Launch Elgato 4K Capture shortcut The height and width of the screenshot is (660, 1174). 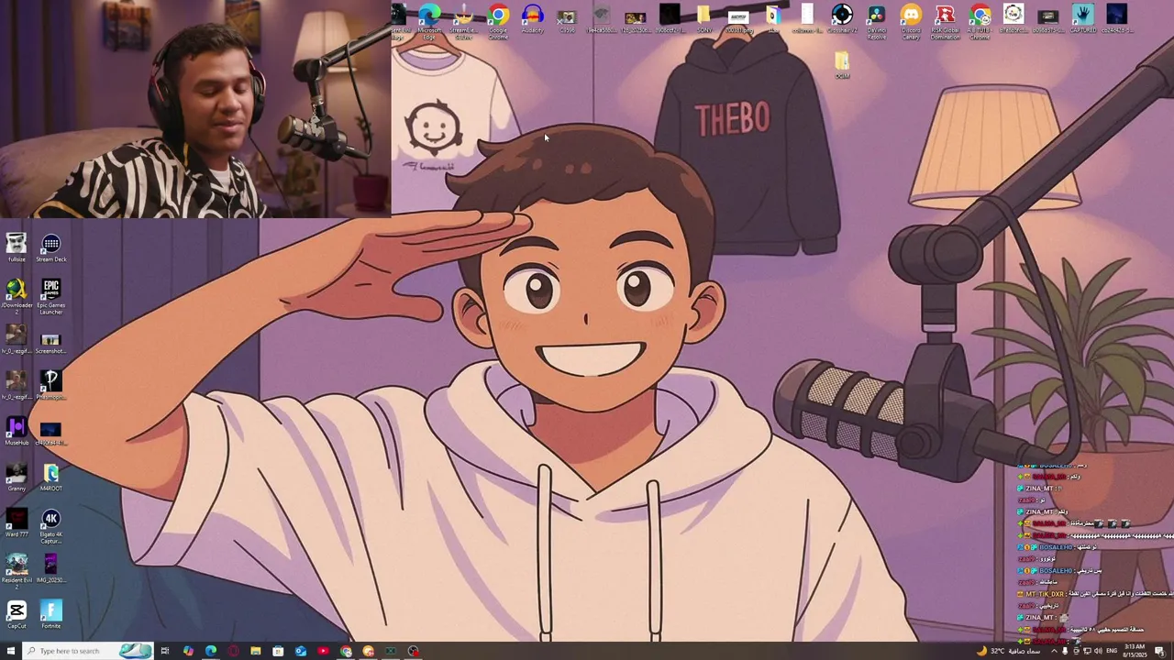pos(50,526)
